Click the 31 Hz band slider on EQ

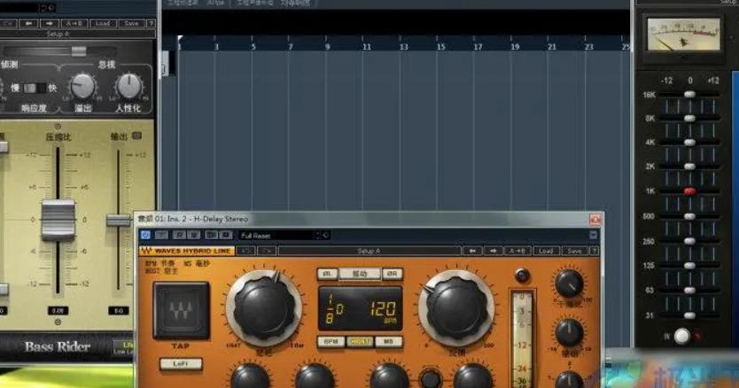coord(689,315)
